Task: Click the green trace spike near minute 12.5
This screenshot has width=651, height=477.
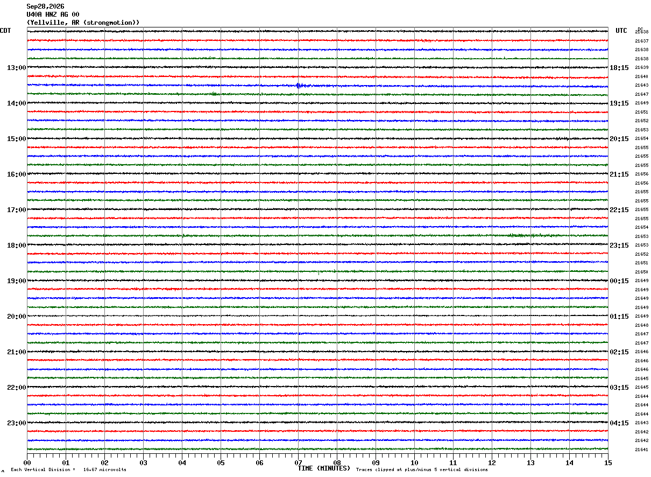Action: (519, 235)
